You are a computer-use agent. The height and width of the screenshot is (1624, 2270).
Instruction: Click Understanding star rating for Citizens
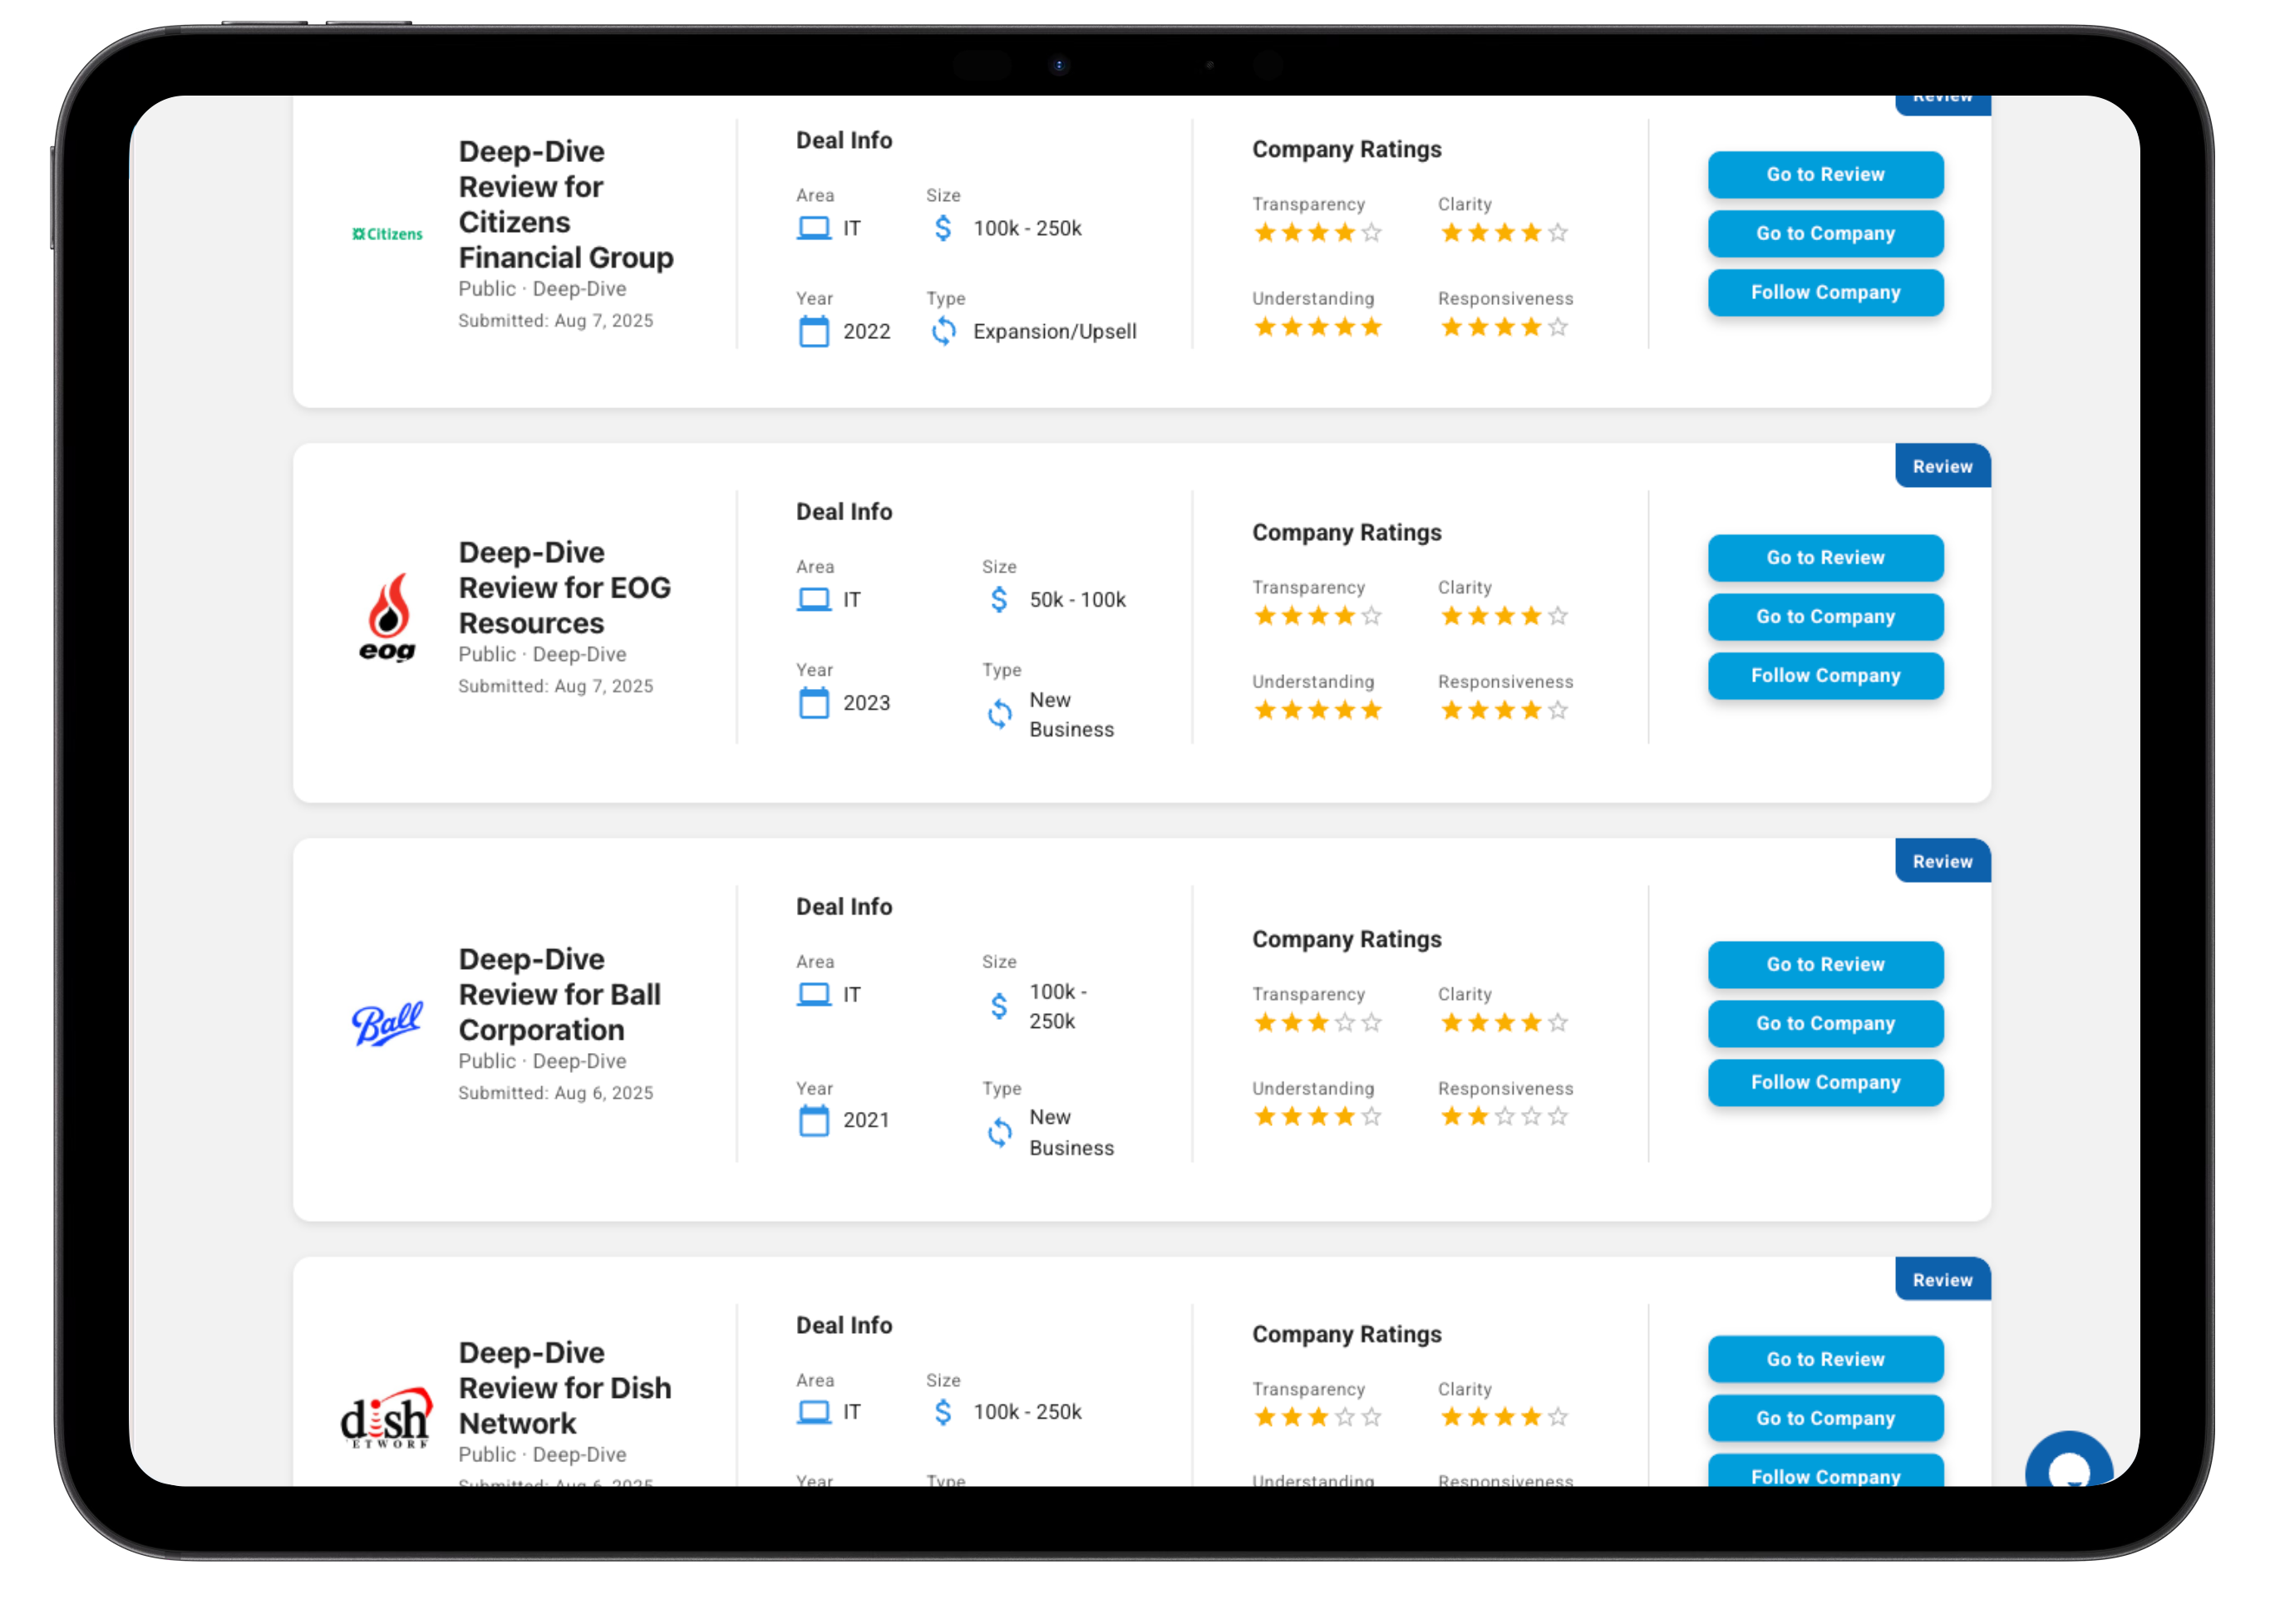(1318, 327)
